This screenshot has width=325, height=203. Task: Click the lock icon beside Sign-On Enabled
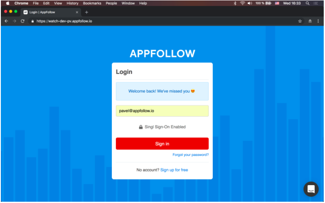(141, 127)
